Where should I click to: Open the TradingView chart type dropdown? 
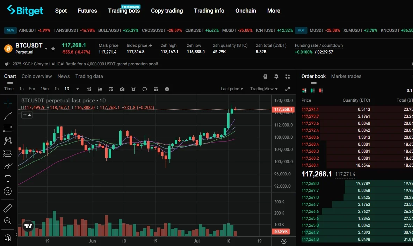click(x=264, y=89)
